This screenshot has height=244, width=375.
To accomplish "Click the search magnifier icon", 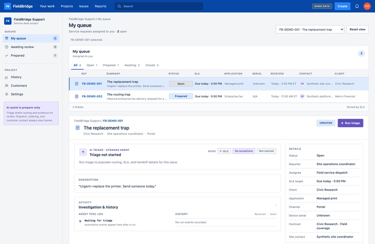I will point(119,6).
